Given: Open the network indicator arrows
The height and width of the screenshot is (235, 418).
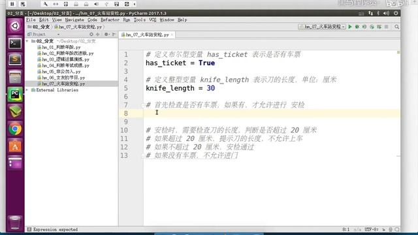Looking at the screenshot, I should 370,13.
